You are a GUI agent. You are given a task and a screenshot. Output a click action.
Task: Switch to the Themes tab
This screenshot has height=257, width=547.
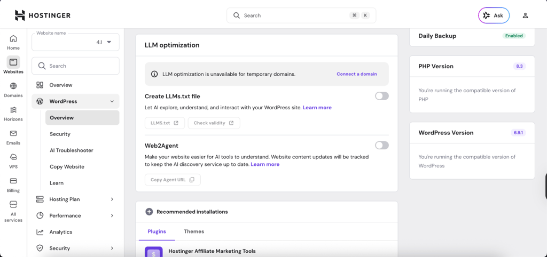pyautogui.click(x=194, y=231)
